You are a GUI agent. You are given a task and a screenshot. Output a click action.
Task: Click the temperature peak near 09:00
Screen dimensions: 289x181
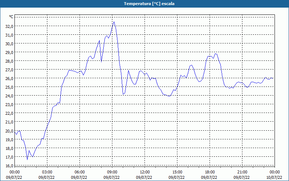point(114,22)
